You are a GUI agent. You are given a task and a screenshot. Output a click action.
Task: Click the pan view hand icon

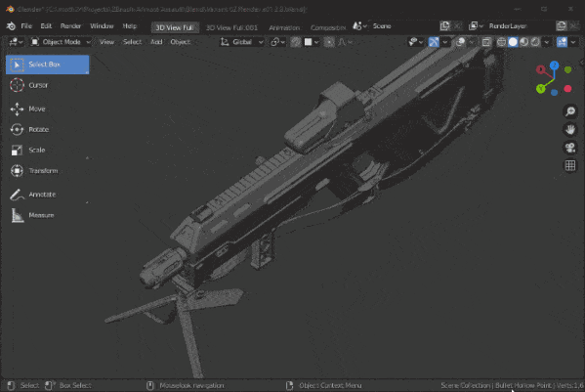tap(570, 130)
